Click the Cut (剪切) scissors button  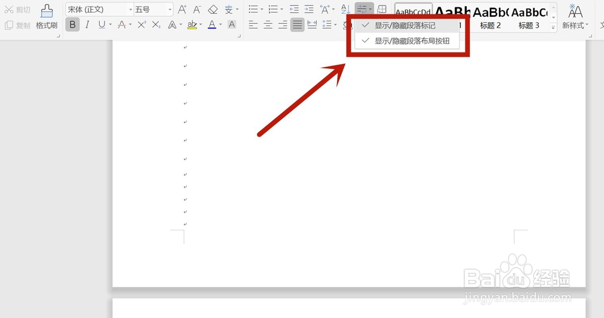click(x=18, y=10)
